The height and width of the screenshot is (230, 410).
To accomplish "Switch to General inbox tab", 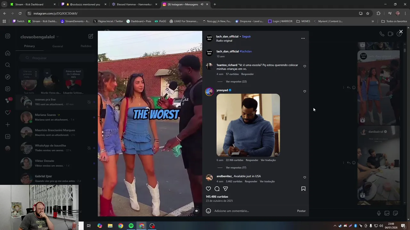I will [x=58, y=46].
